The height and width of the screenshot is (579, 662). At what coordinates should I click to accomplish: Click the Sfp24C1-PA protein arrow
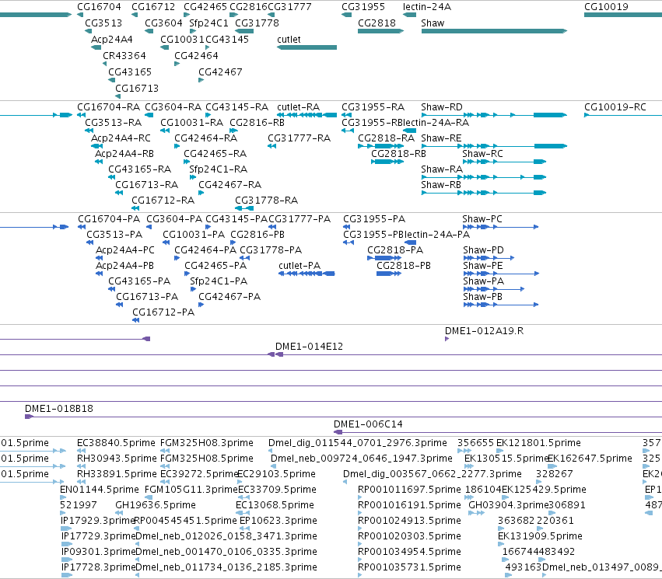point(193,289)
